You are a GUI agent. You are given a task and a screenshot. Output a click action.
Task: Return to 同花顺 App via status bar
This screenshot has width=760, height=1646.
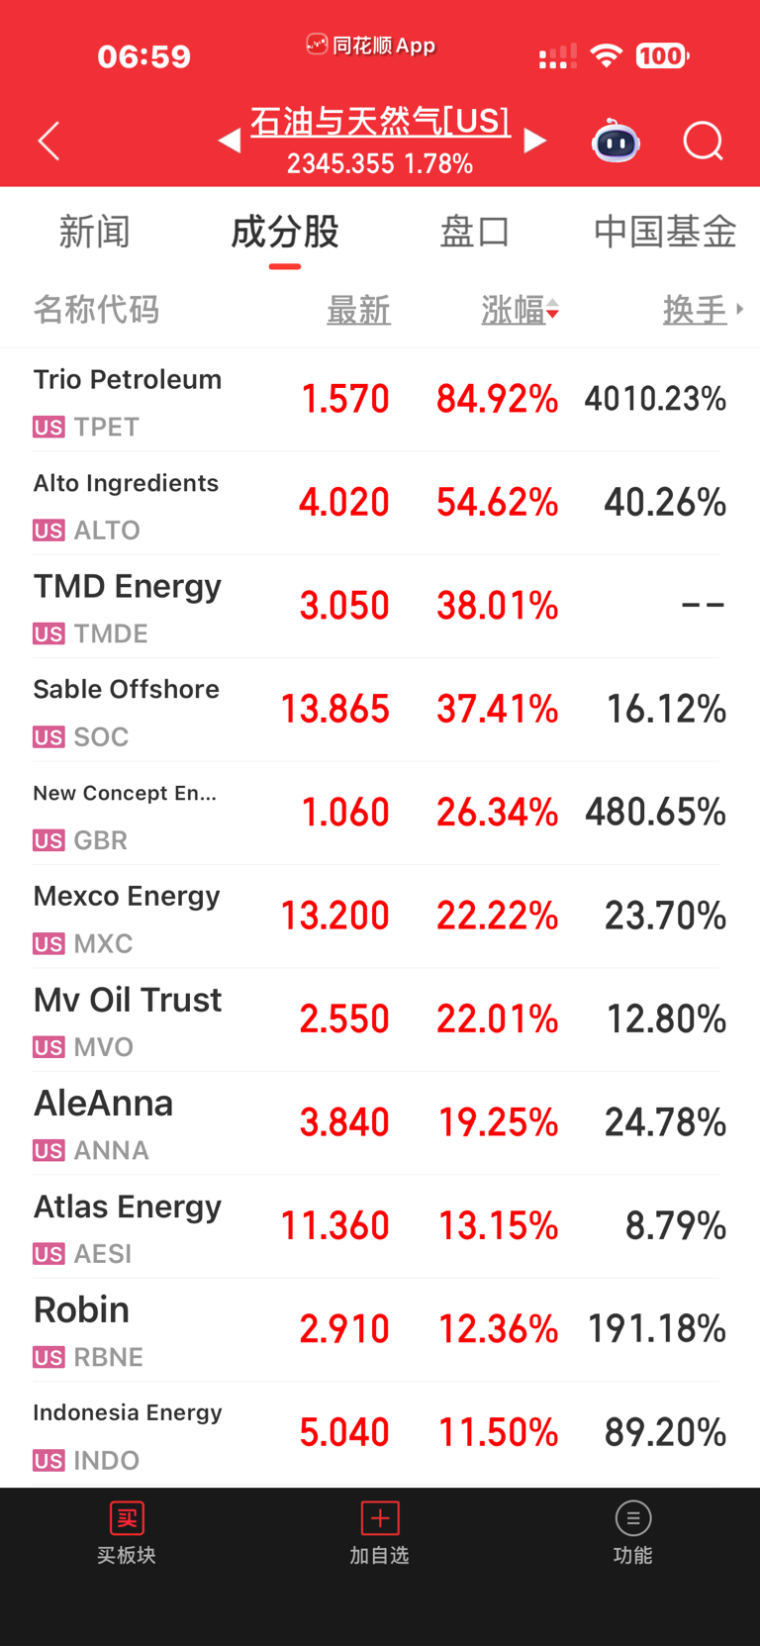click(371, 46)
